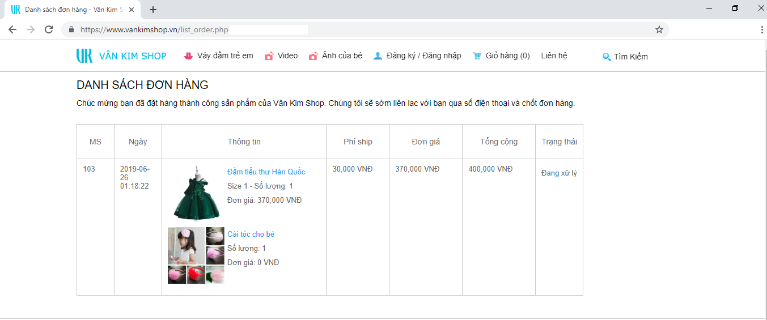The width and height of the screenshot is (767, 320).
Task: Open the Đầm tiểu thư Hàn Quốc product link
Action: [x=266, y=172]
